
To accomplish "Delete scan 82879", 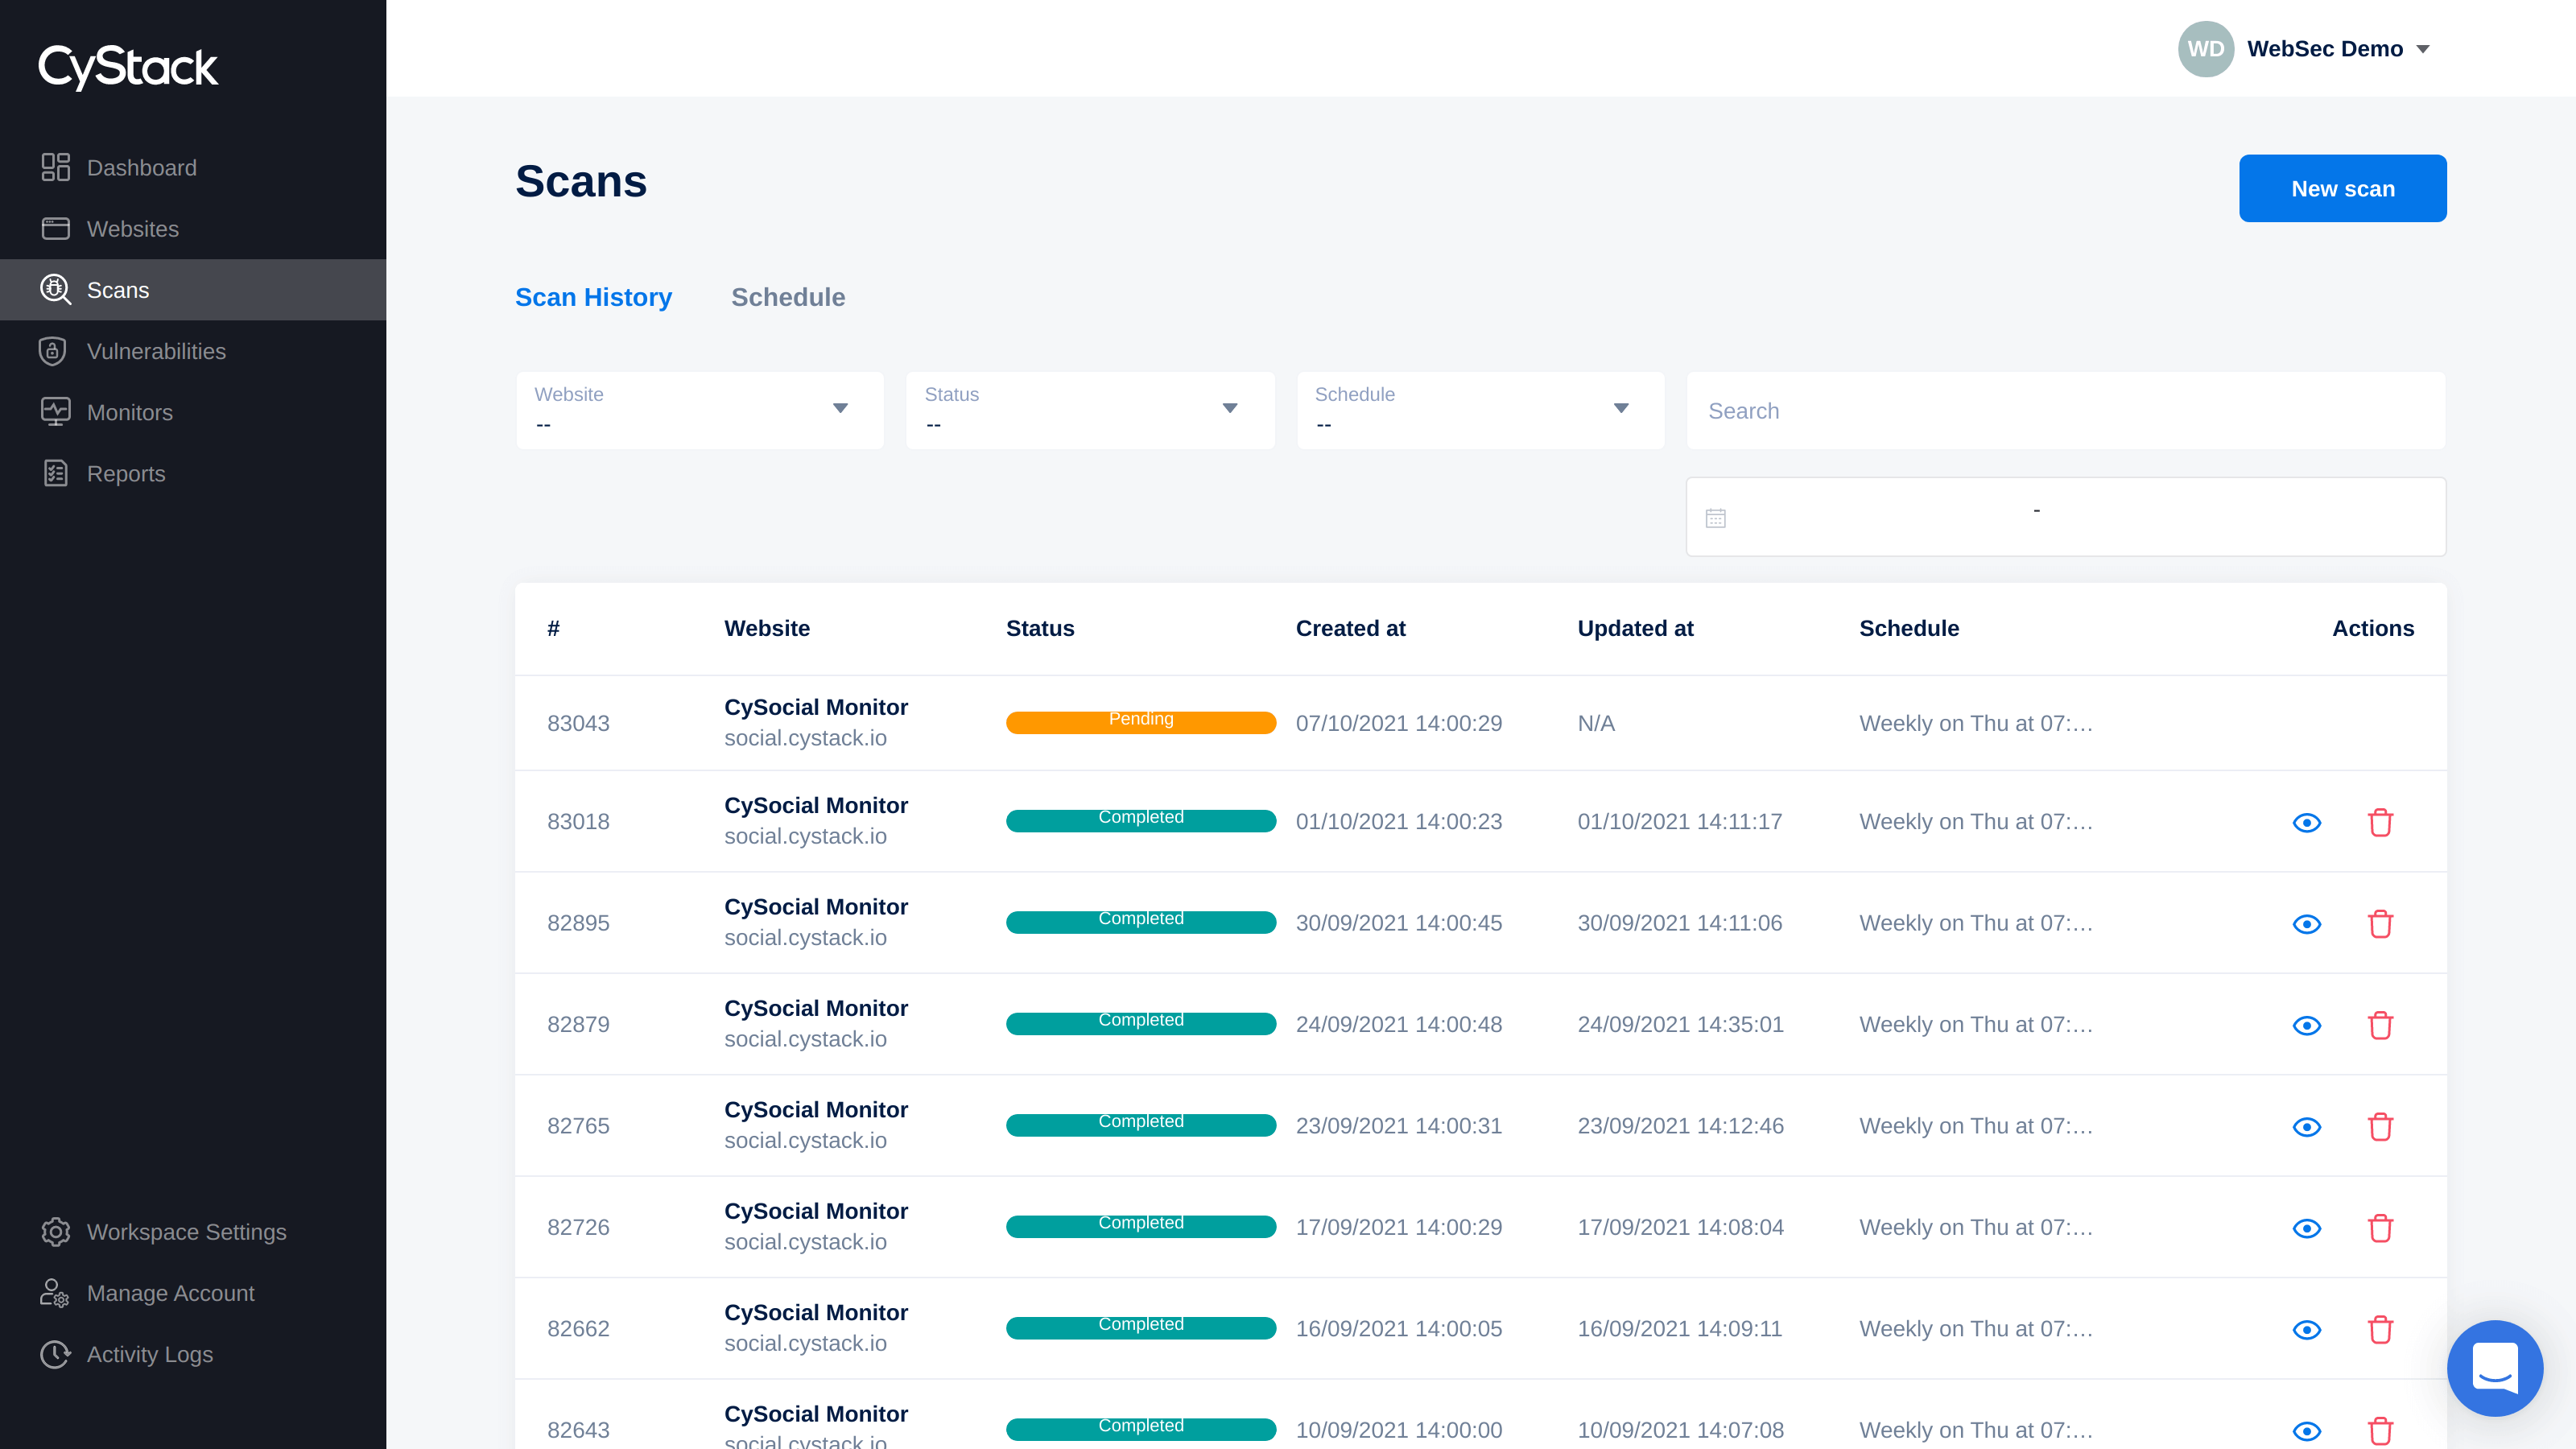I will click(2380, 1025).
